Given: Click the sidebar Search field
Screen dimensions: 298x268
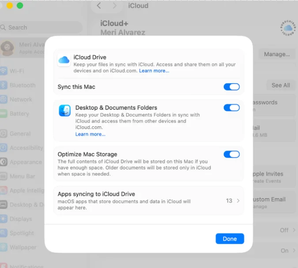Looking at the screenshot, I should coord(41,27).
